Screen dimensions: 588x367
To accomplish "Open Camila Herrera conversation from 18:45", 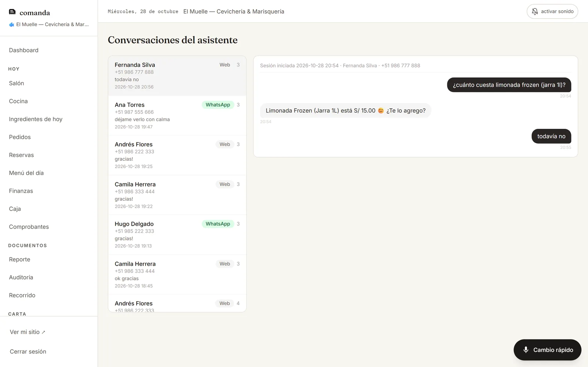I will click(x=177, y=275).
